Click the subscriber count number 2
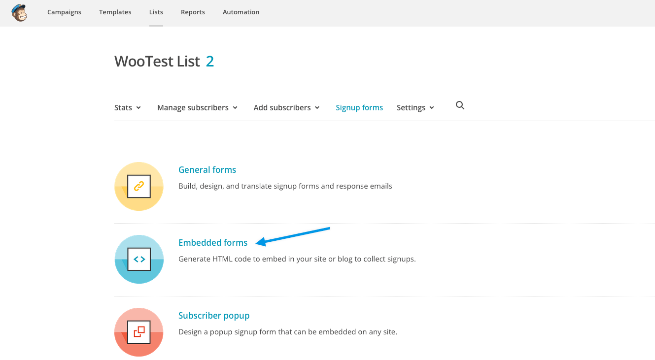This screenshot has width=655, height=360. coord(210,62)
